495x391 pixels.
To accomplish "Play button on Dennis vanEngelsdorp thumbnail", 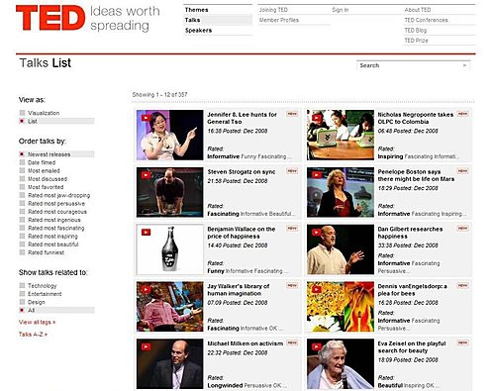I will pyautogui.click(x=317, y=289).
